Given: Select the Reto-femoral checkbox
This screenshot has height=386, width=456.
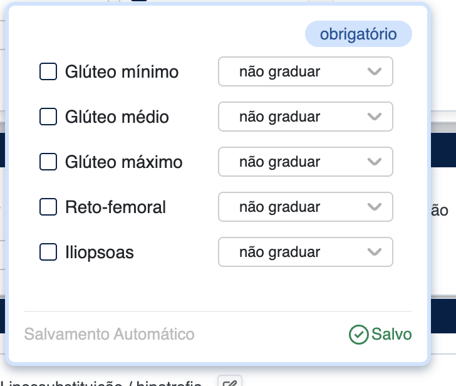Looking at the screenshot, I should point(48,207).
